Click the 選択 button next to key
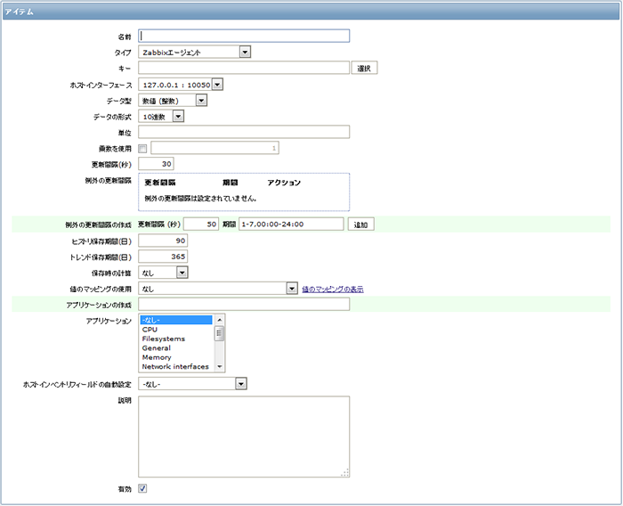 (x=364, y=68)
